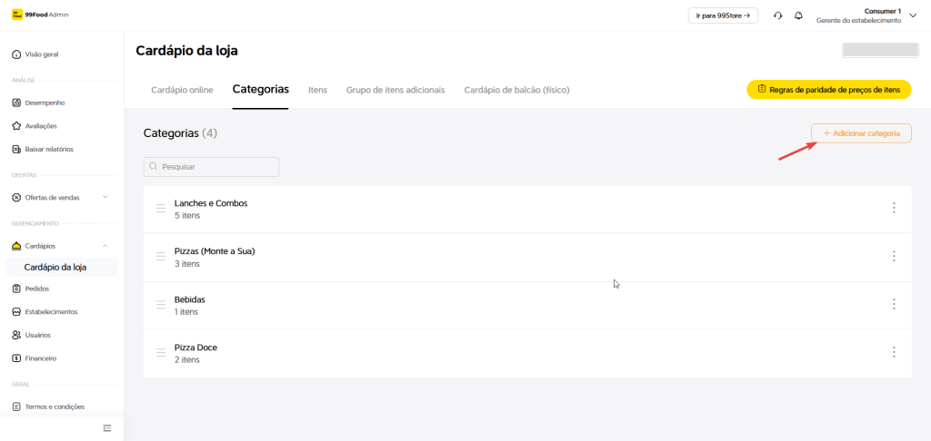Switch to the Itens tab

pyautogui.click(x=317, y=90)
